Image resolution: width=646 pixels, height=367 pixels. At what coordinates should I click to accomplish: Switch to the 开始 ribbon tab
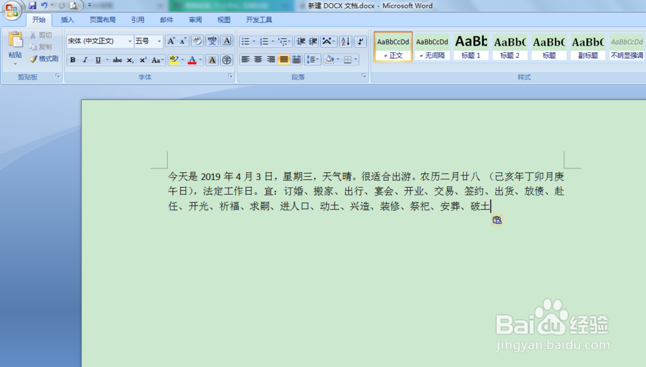[39, 20]
